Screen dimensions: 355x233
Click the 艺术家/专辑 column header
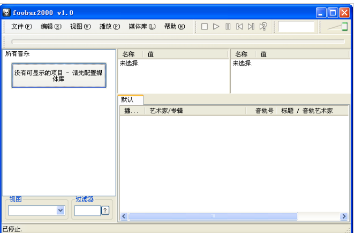click(195, 111)
